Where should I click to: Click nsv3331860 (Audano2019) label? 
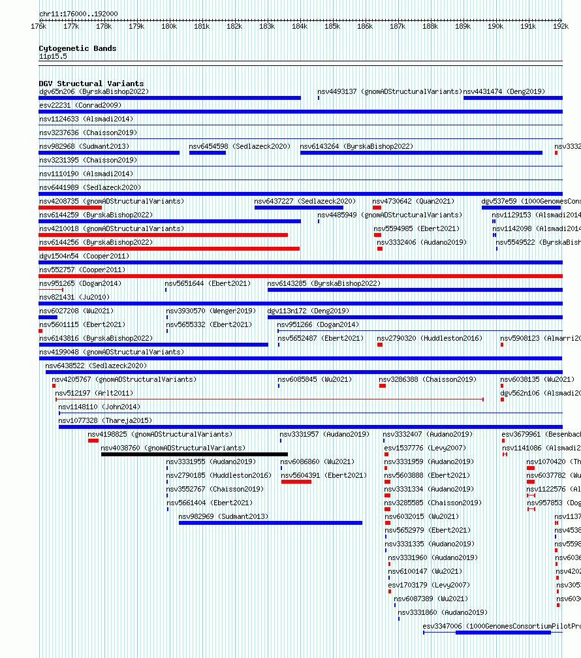[443, 613]
